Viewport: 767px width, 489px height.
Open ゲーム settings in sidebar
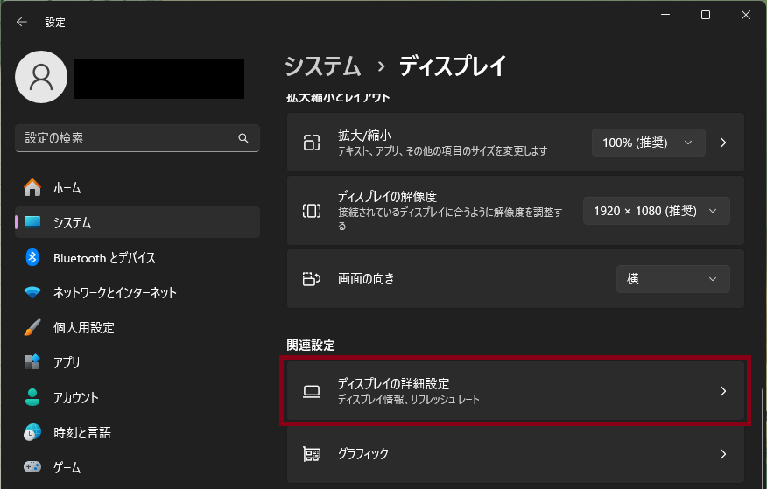67,467
